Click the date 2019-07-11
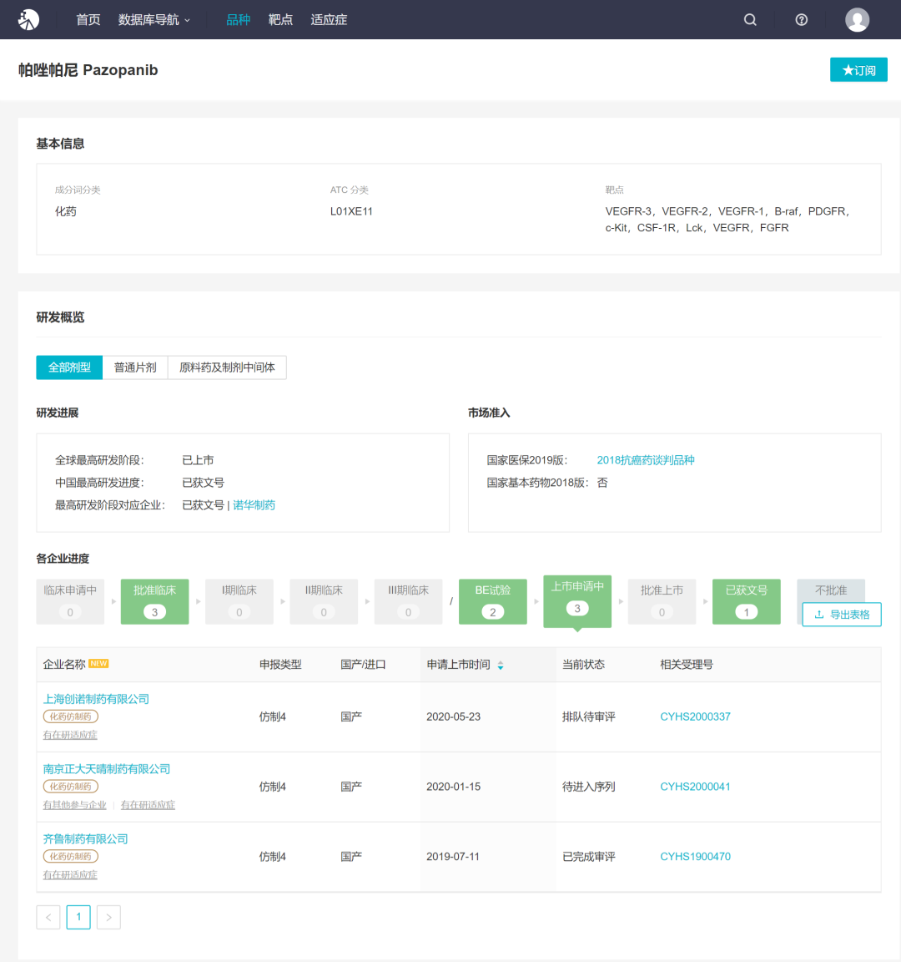Image resolution: width=901 pixels, height=962 pixels. (453, 857)
